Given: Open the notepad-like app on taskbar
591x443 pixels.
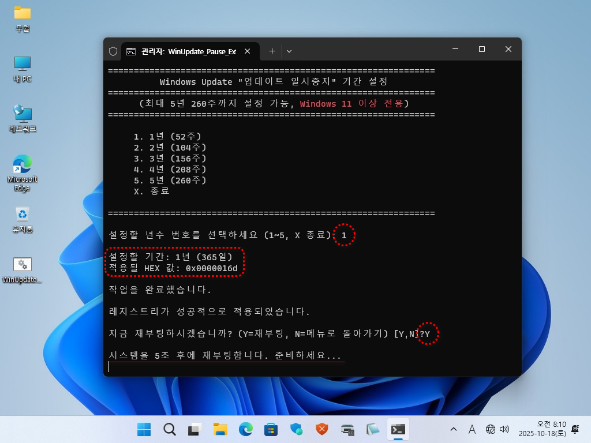Looking at the screenshot, I should [x=372, y=429].
